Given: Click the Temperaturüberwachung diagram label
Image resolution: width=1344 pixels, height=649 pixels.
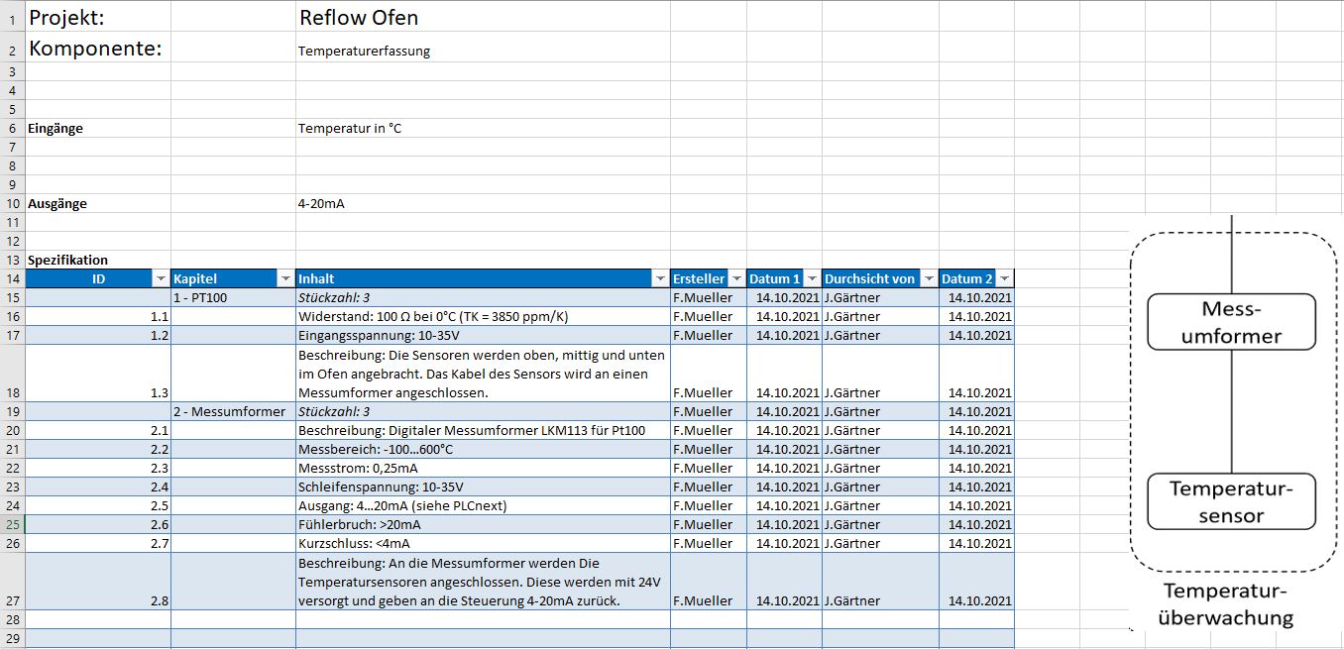Looking at the screenshot, I should (1225, 604).
